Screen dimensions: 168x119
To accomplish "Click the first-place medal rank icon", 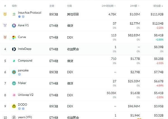I will click(5, 14).
